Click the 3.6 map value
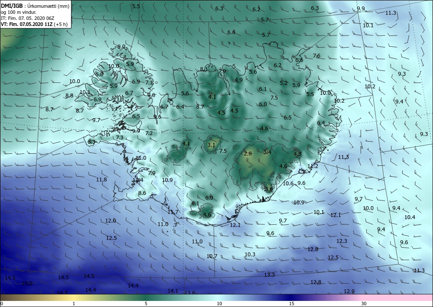 tap(269, 189)
